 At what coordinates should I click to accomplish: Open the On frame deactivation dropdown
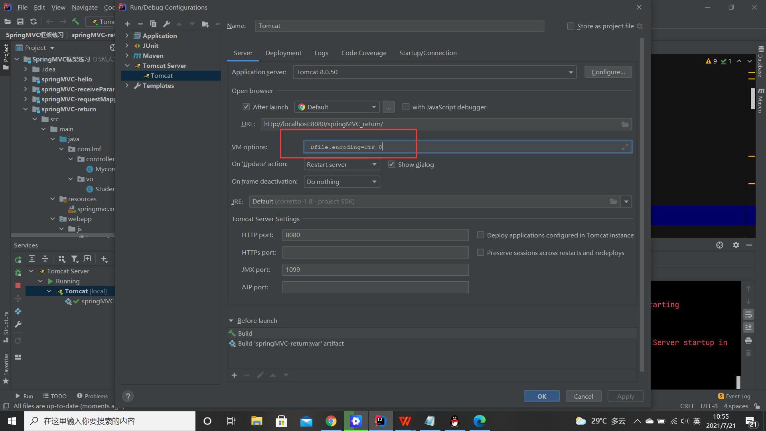341,181
